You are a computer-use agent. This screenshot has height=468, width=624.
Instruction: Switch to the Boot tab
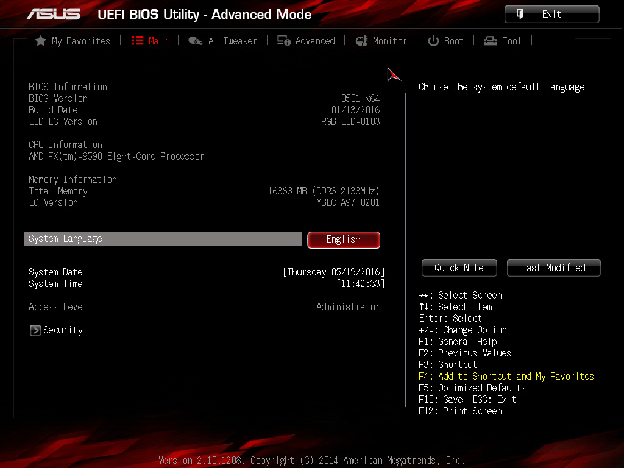[x=445, y=41]
